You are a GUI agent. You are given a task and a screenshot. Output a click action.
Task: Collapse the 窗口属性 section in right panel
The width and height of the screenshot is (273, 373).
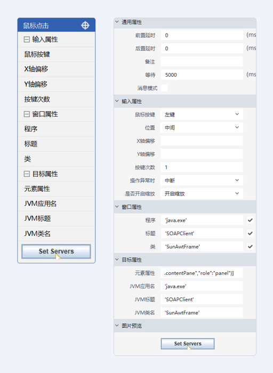pyautogui.click(x=117, y=207)
